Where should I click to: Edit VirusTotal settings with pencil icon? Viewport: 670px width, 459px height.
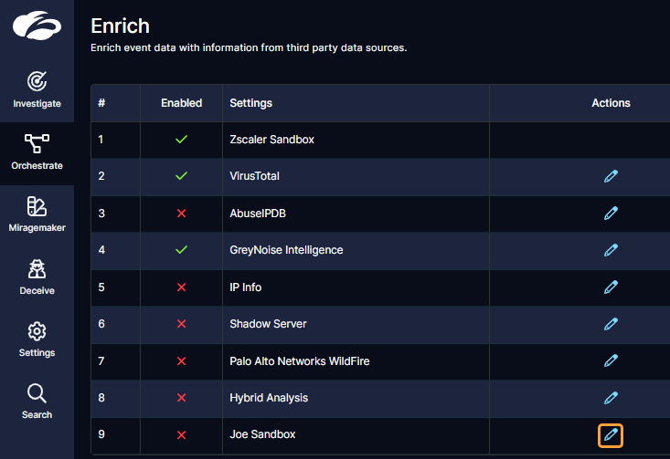point(611,176)
